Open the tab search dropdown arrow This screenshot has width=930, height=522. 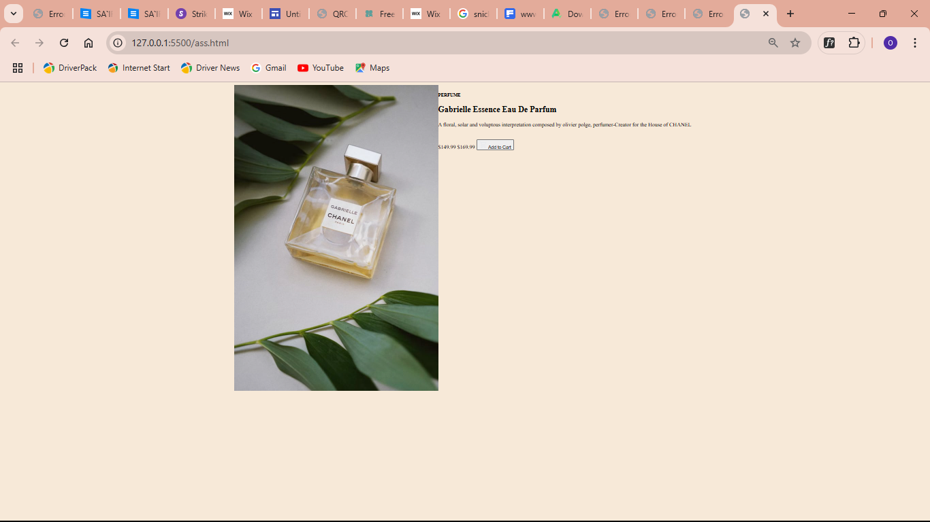point(13,14)
